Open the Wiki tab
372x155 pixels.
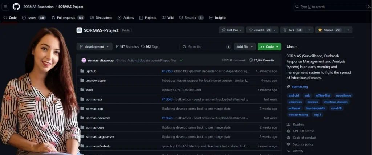click(x=168, y=18)
